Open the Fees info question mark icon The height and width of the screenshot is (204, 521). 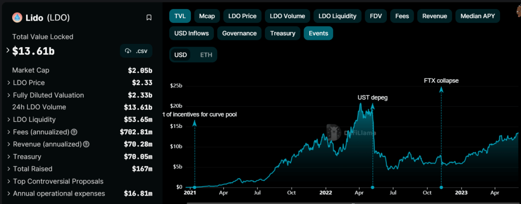[74, 132]
